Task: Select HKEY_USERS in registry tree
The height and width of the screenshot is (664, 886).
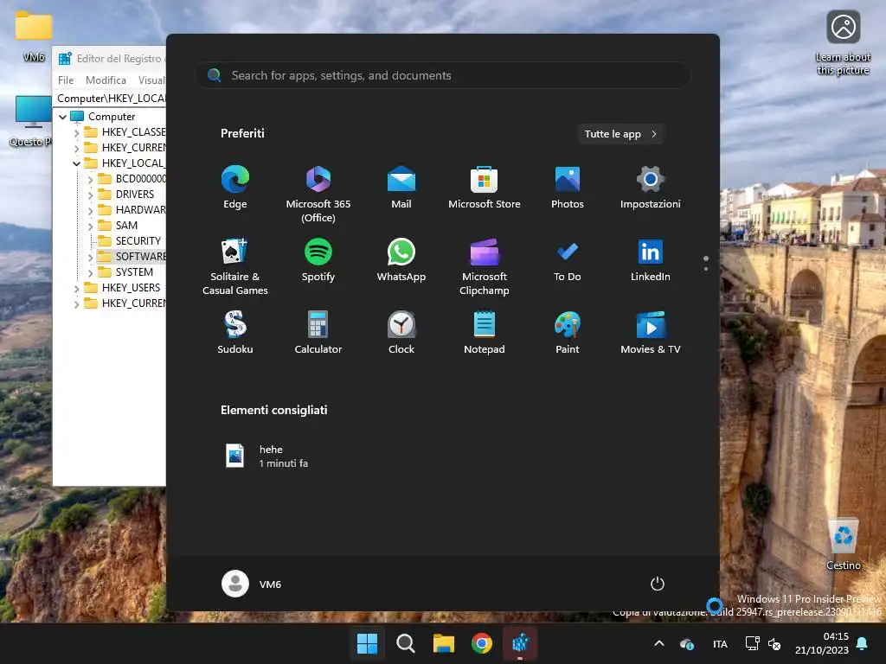Action: [x=131, y=287]
